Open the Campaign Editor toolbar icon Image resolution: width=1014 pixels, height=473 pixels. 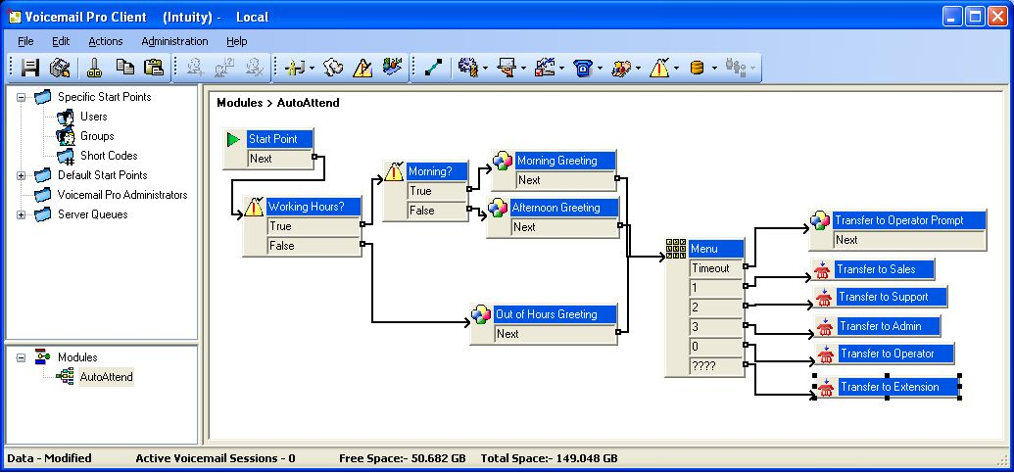point(392,67)
